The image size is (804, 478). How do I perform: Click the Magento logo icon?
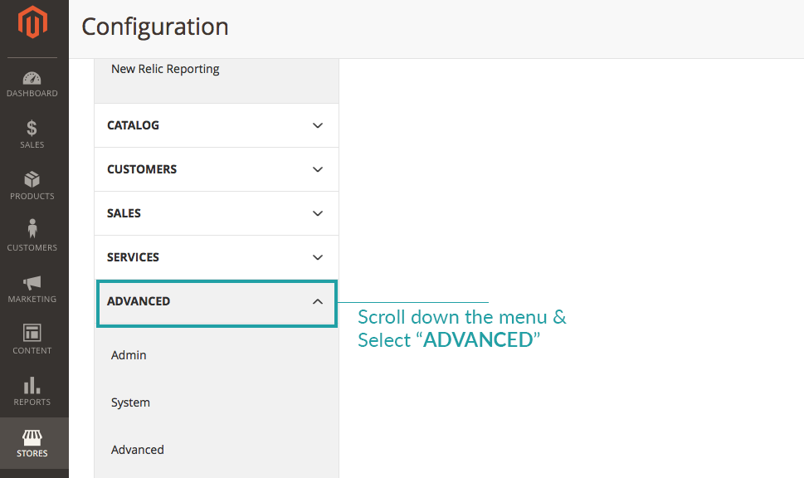tap(32, 22)
